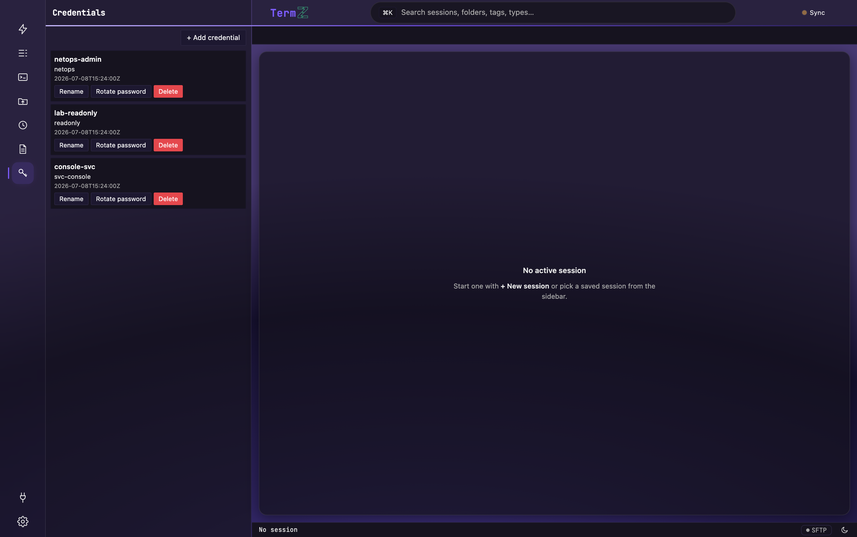Open the plugins plug icon

point(23,497)
